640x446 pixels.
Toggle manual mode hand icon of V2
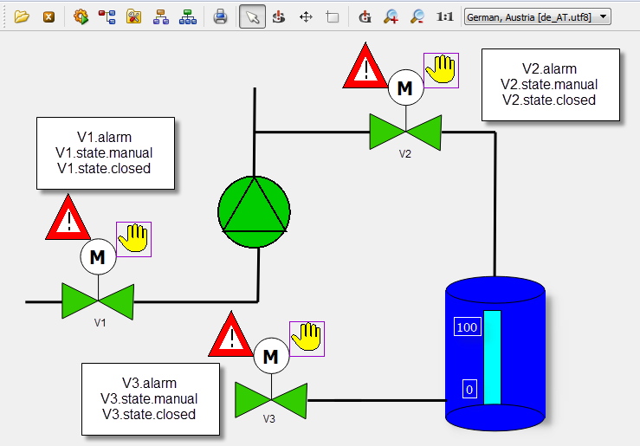441,69
